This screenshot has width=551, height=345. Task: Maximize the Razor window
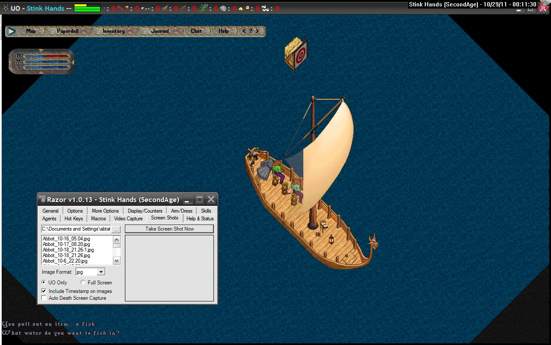click(199, 199)
